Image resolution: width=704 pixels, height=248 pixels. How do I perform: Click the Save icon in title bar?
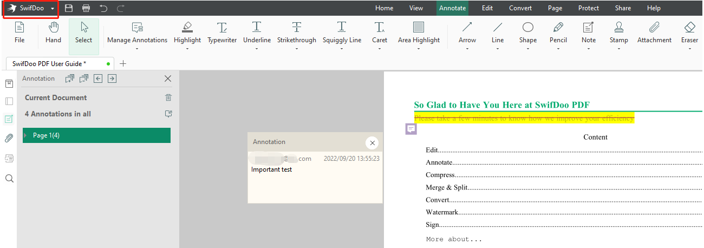[x=68, y=8]
